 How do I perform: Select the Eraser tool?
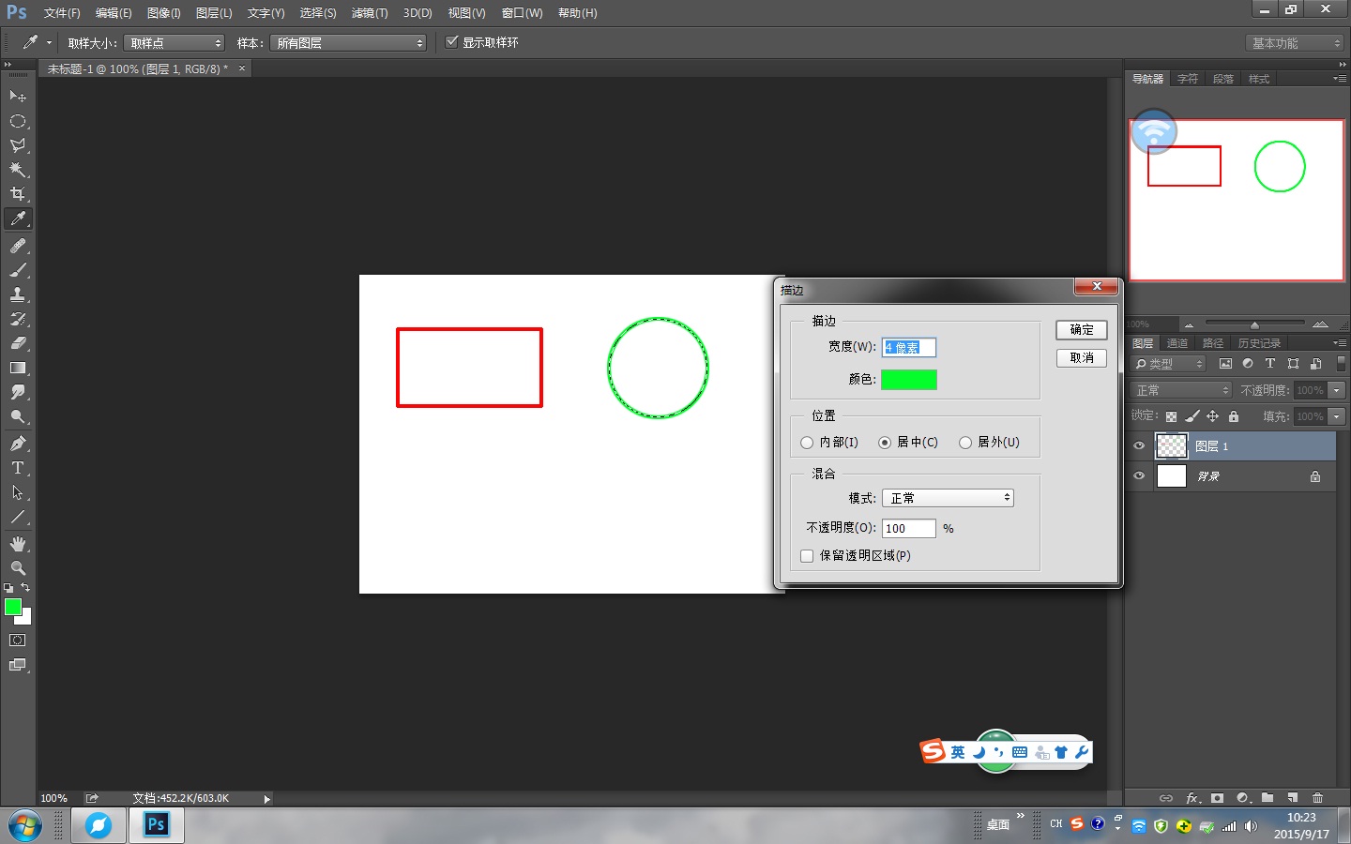click(x=18, y=343)
